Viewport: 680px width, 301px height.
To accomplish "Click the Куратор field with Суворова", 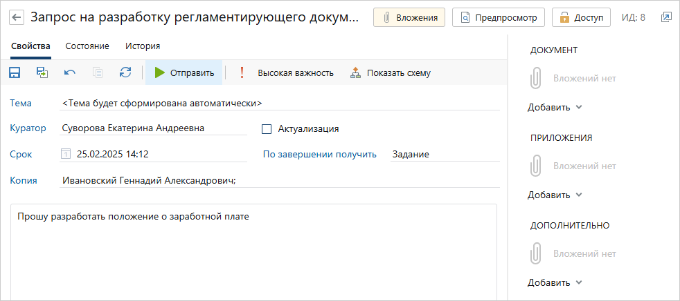I will (x=154, y=128).
